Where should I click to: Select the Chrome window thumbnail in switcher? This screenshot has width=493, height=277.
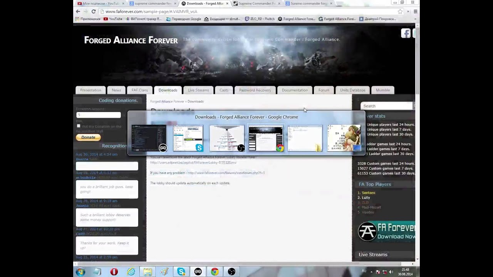[x=266, y=138]
